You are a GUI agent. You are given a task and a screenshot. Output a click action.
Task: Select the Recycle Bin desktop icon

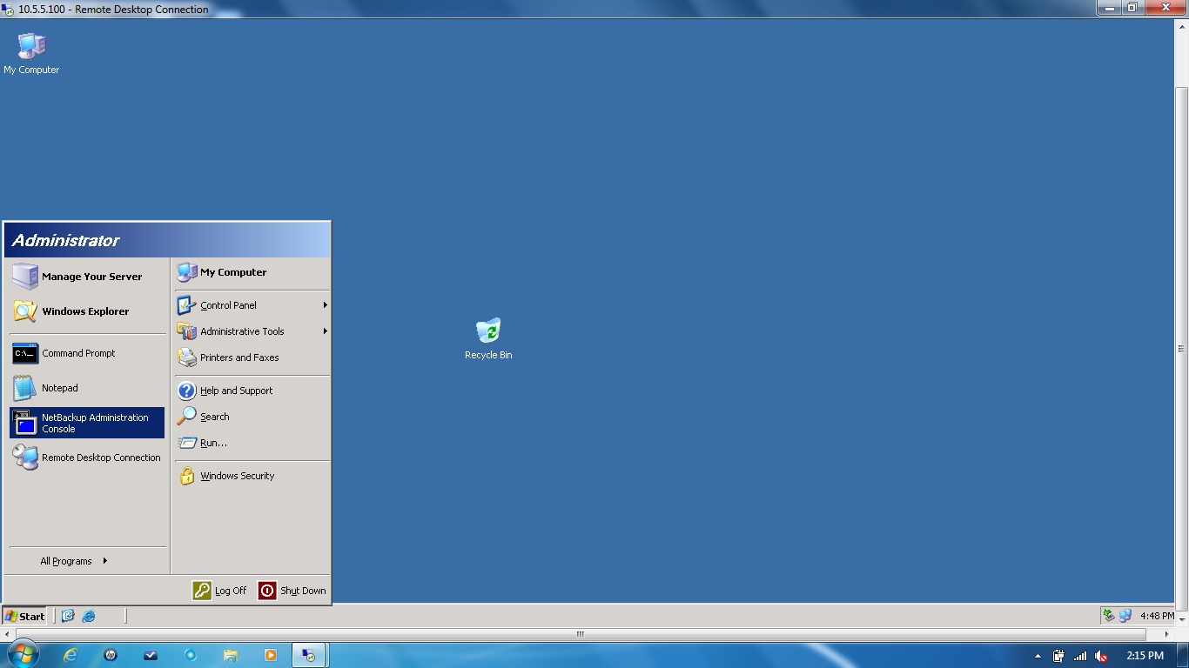coord(488,338)
